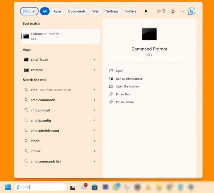Expand the 'cmder' suggestion chevron
Image resolution: width=214 pixels, height=193 pixels.
pyautogui.click(x=94, y=151)
